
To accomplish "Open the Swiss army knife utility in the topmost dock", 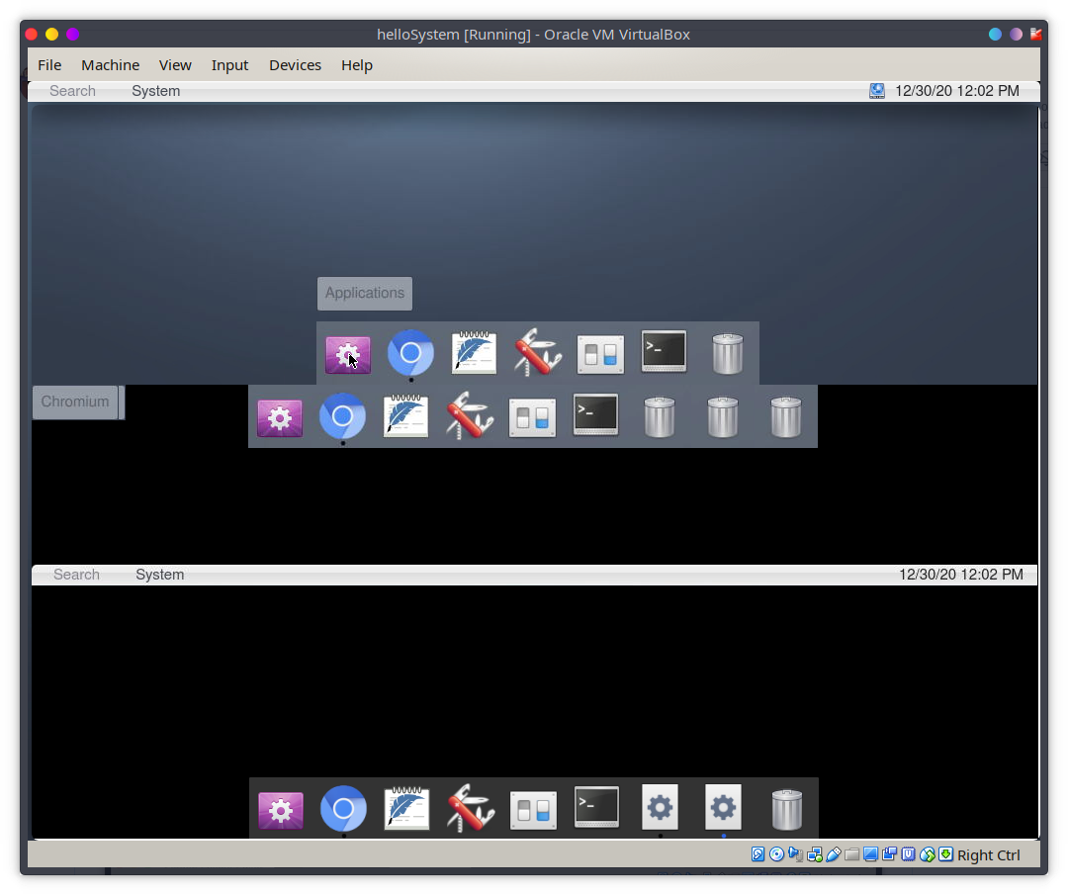I will tap(537, 353).
